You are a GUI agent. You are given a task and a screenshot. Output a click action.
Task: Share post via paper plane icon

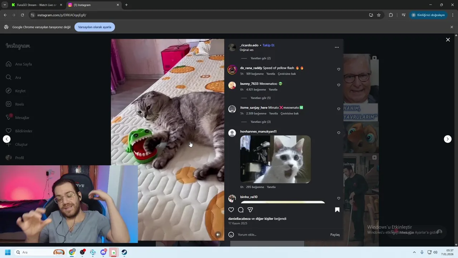click(x=250, y=210)
